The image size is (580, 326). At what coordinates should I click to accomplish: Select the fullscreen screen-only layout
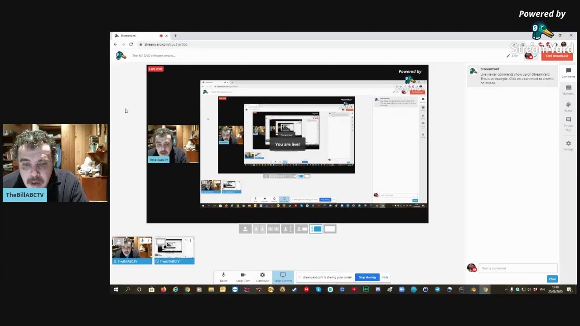click(330, 229)
